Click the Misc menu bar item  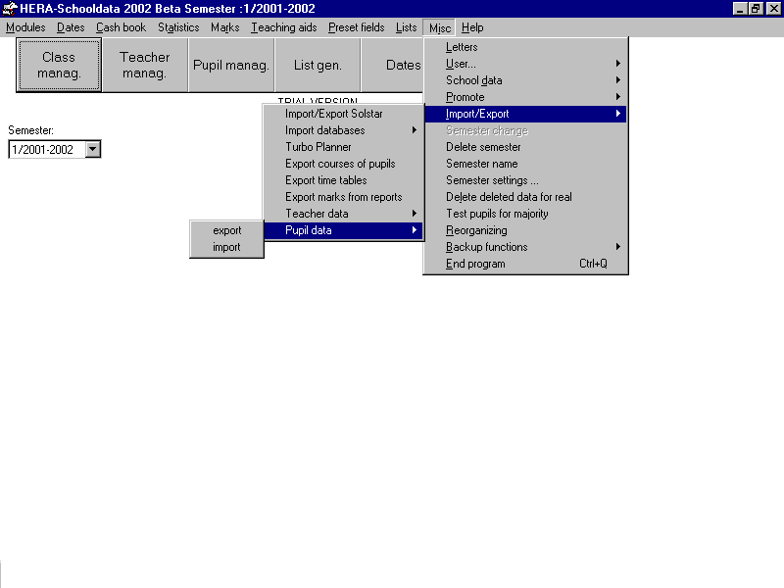(x=440, y=28)
